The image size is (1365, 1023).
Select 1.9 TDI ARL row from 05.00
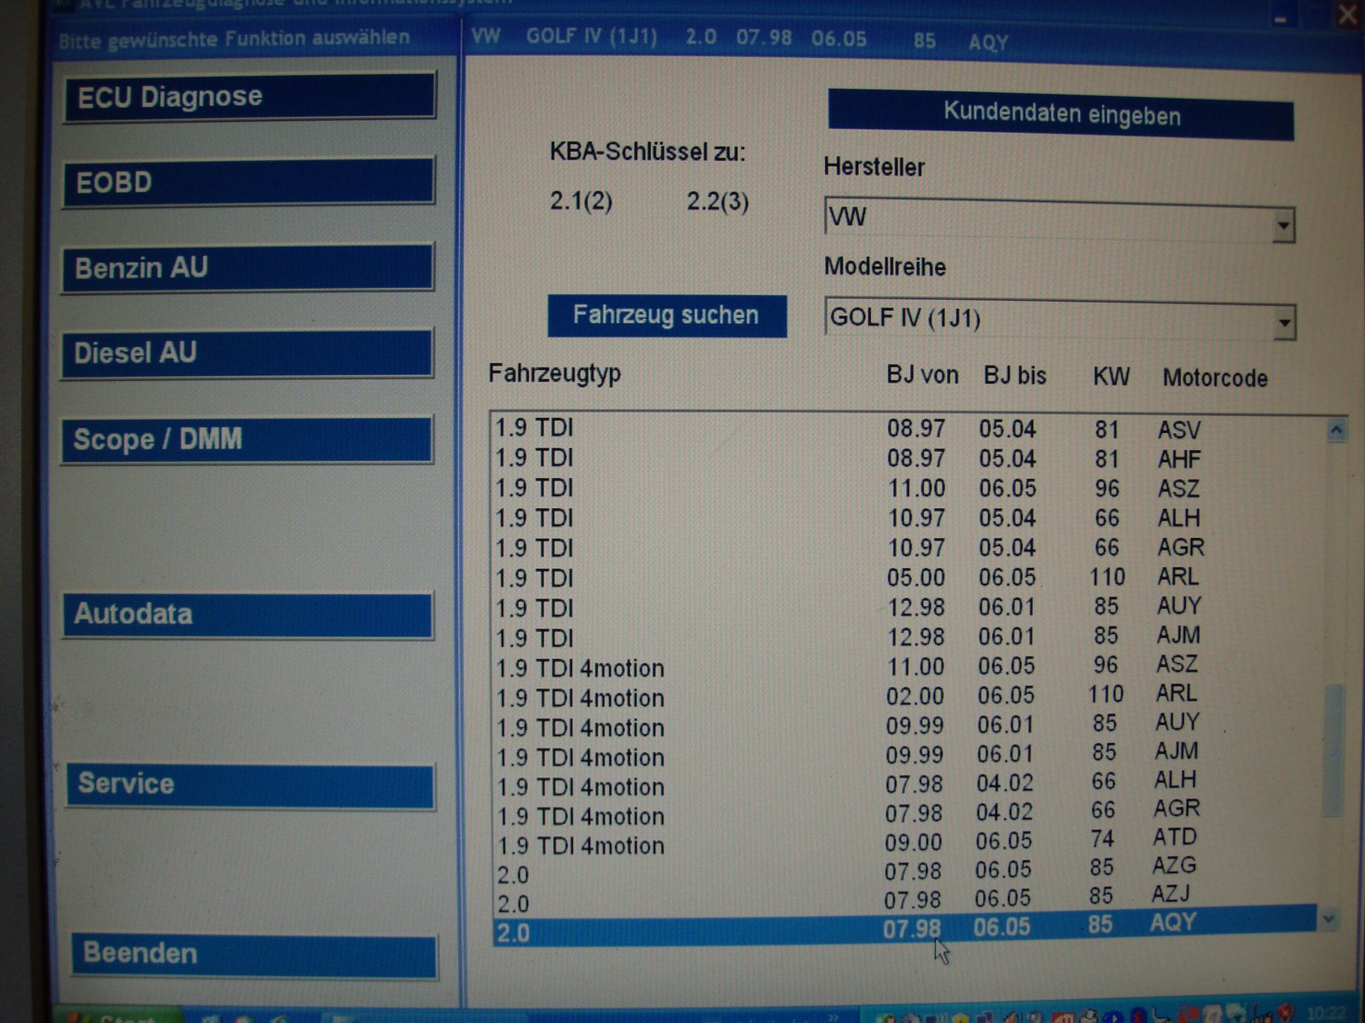(x=909, y=578)
